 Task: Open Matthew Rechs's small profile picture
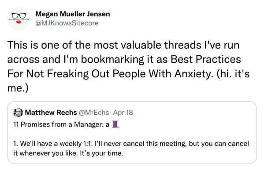coord(18,113)
